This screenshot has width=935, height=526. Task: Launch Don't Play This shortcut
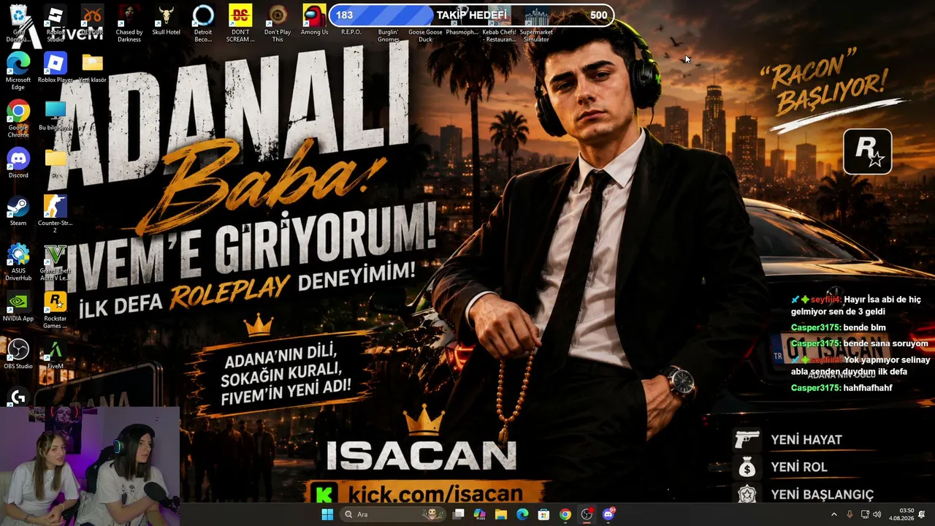coord(278,22)
